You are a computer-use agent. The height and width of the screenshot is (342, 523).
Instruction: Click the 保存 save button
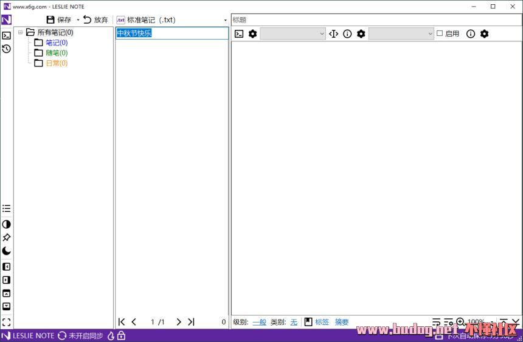tap(59, 19)
